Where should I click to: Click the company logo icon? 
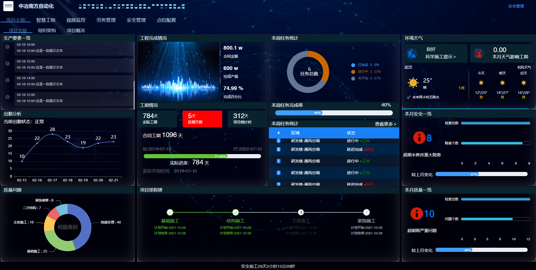tap(8, 6)
